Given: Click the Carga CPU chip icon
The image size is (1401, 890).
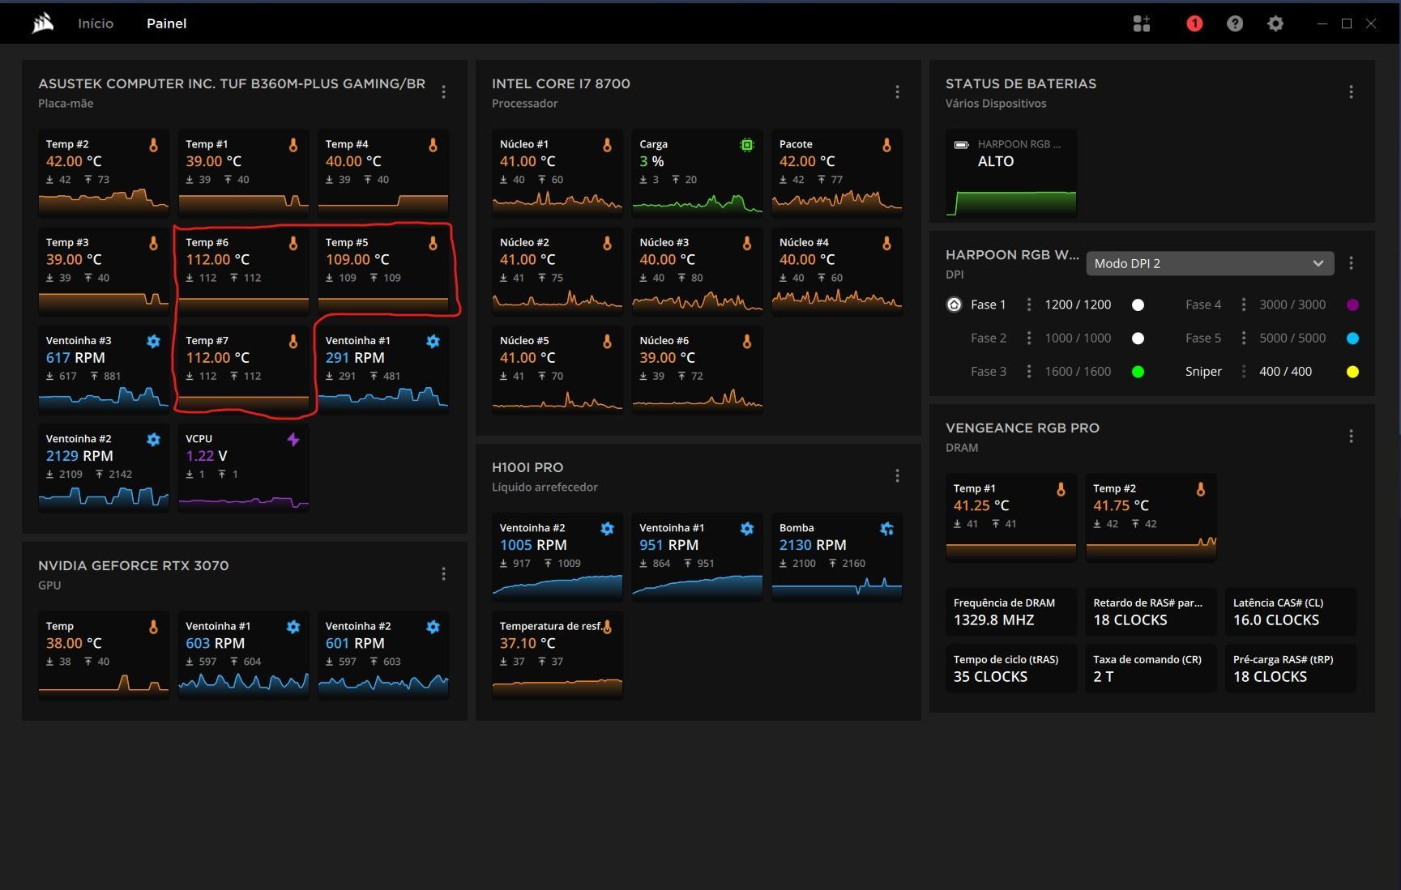Looking at the screenshot, I should tap(747, 145).
